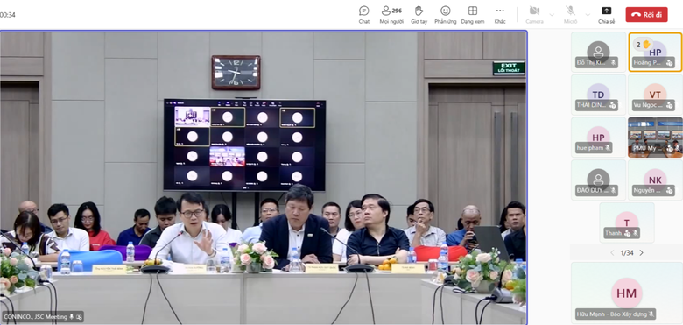Start sharing with Chia sẻ
This screenshot has width=683, height=325.
click(606, 14)
